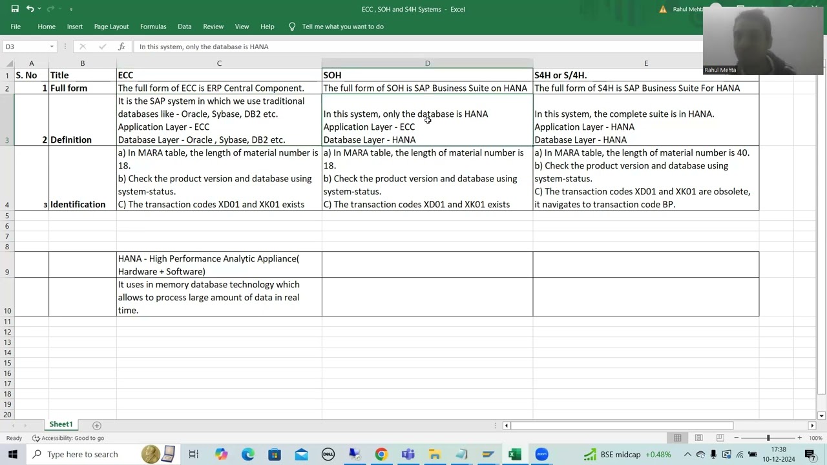The width and height of the screenshot is (827, 465).
Task: Open File Explorer from taskbar
Action: click(x=435, y=454)
